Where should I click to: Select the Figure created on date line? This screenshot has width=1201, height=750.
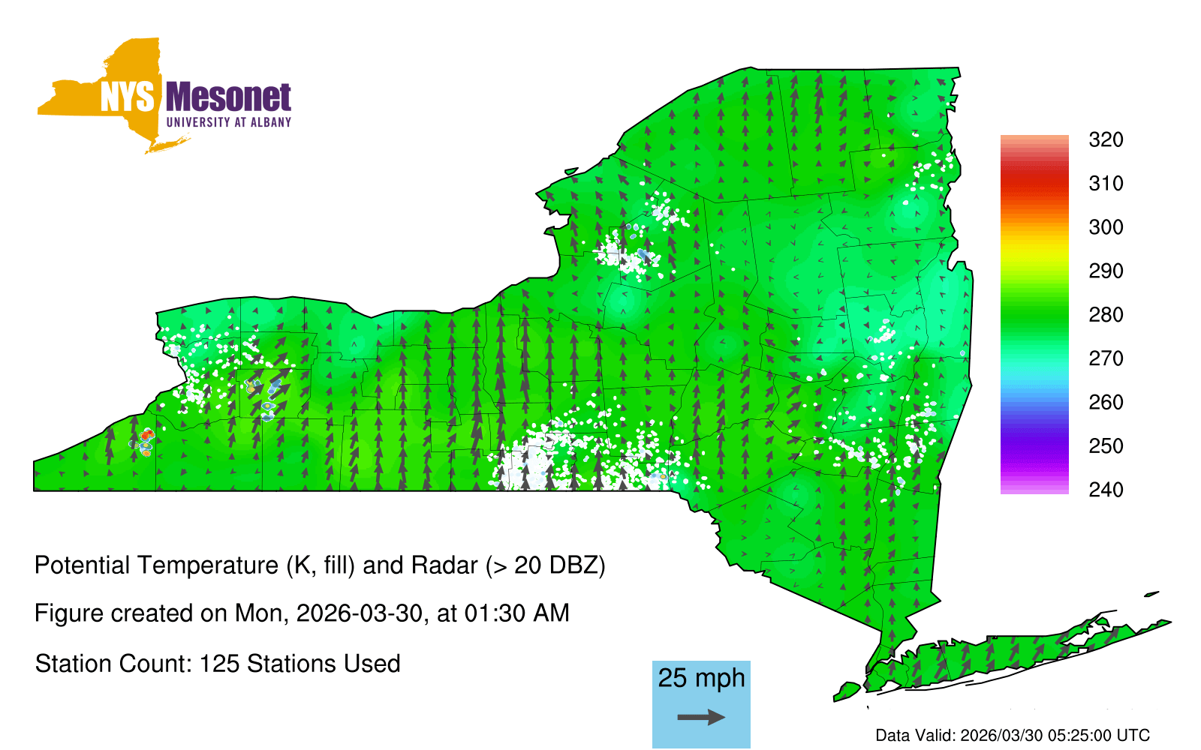pyautogui.click(x=302, y=613)
